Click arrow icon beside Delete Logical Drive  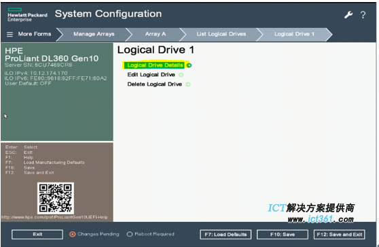188,84
